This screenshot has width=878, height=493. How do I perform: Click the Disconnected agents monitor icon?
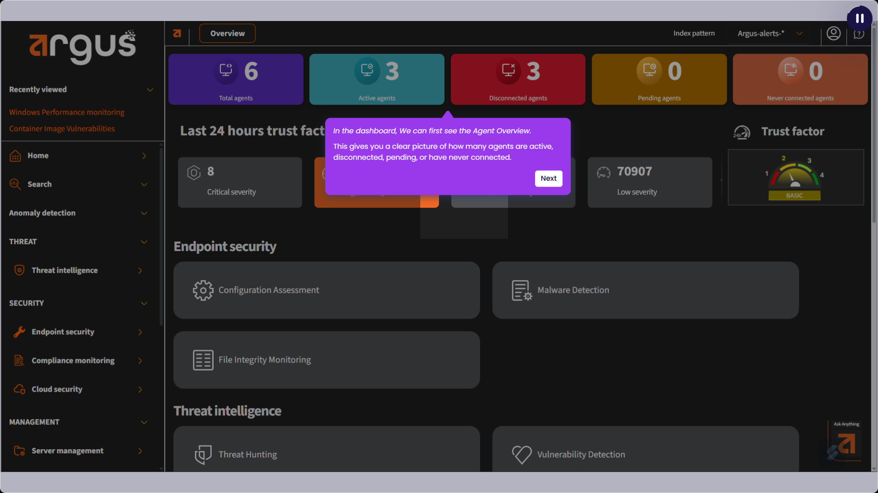click(508, 70)
